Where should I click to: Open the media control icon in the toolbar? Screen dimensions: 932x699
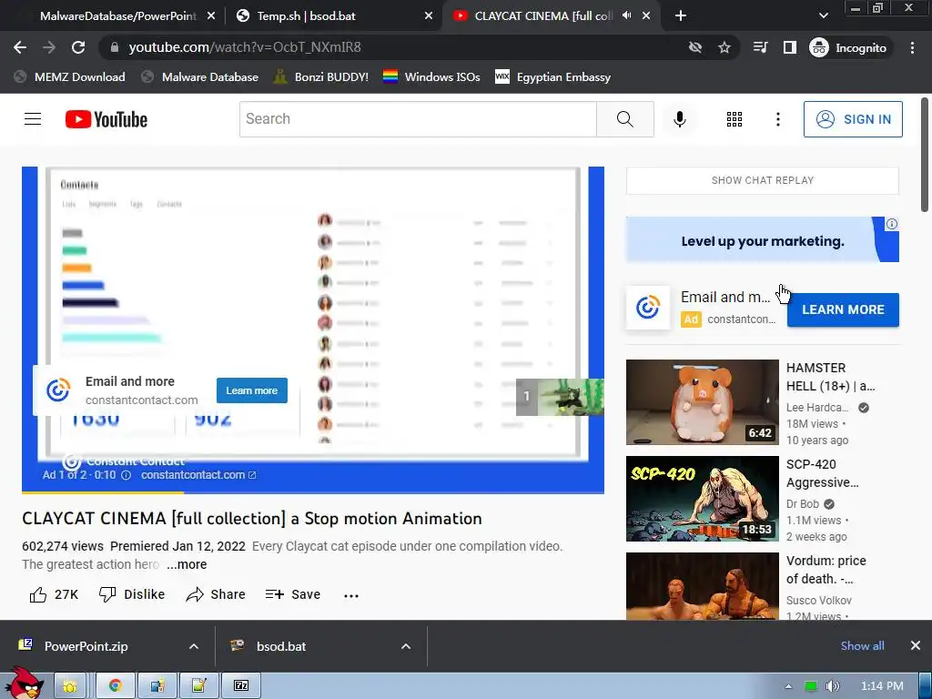click(760, 47)
